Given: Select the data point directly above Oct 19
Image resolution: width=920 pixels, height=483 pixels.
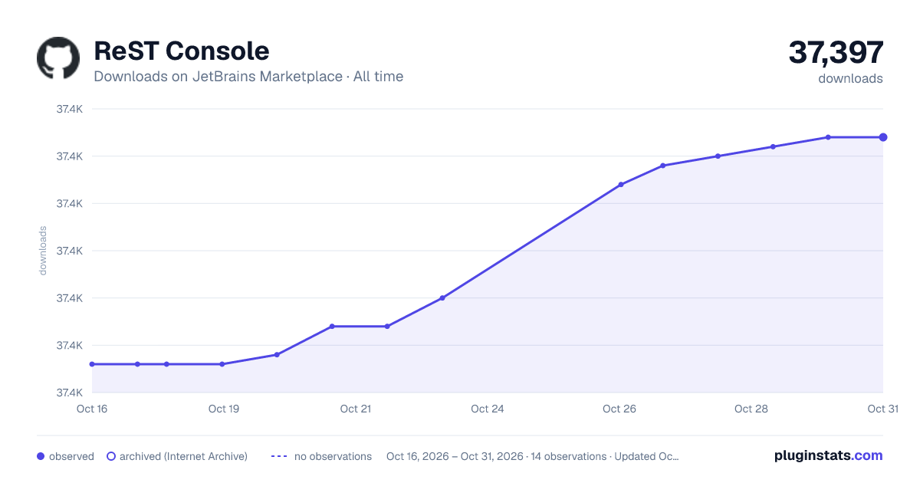Looking at the screenshot, I should 222,364.
